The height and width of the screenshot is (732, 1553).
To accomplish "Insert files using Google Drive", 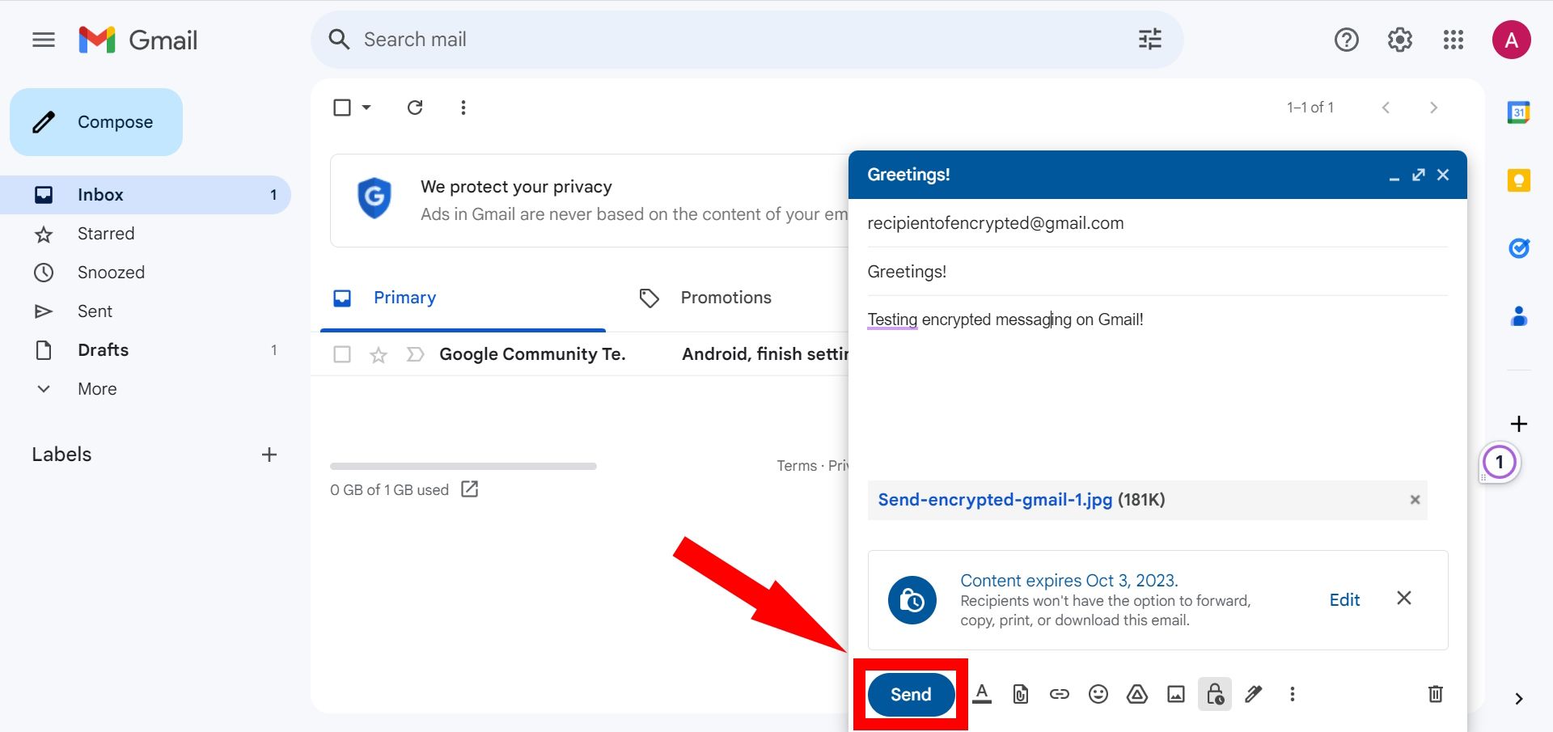I will click(x=1137, y=694).
